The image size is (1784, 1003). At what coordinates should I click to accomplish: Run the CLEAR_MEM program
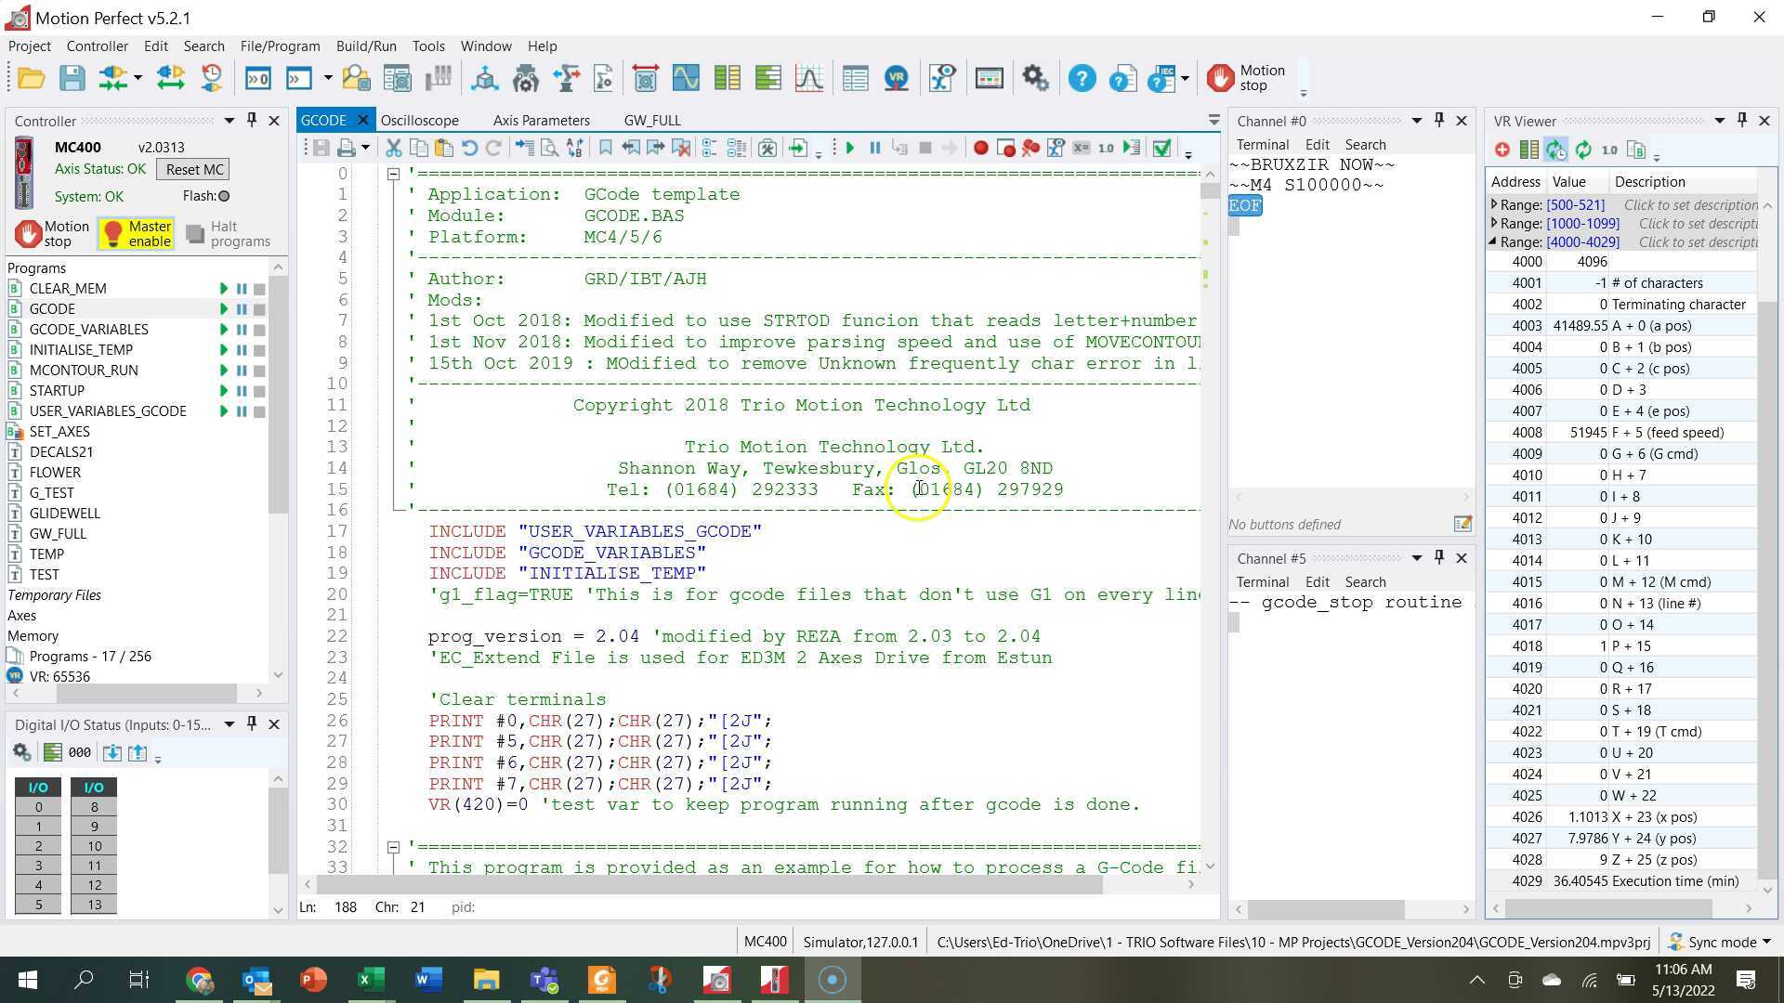223,289
